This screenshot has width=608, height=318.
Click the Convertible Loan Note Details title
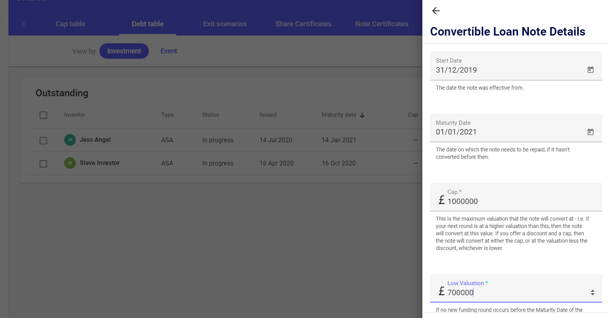(507, 32)
